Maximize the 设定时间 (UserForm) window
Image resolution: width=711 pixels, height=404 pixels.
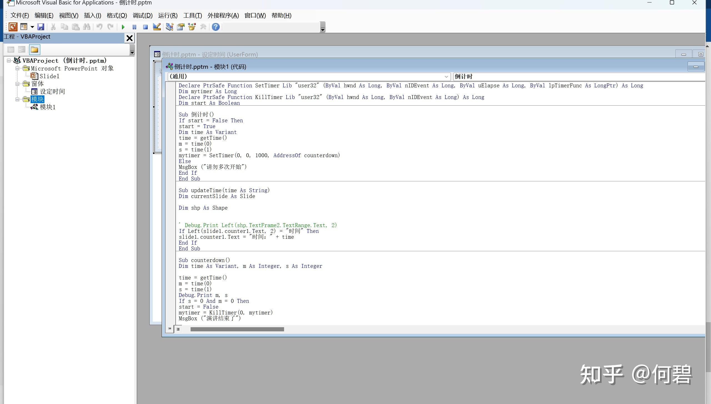coord(700,54)
